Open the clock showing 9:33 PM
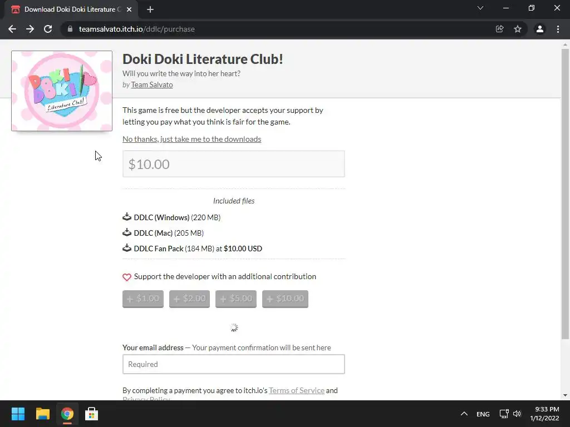570x427 pixels. tap(544, 414)
